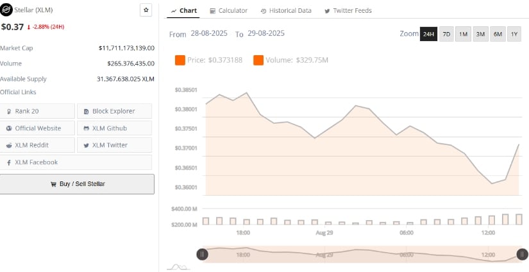Click the Aug 29 time axis label
Image resolution: width=529 pixels, height=272 pixels.
(x=324, y=233)
